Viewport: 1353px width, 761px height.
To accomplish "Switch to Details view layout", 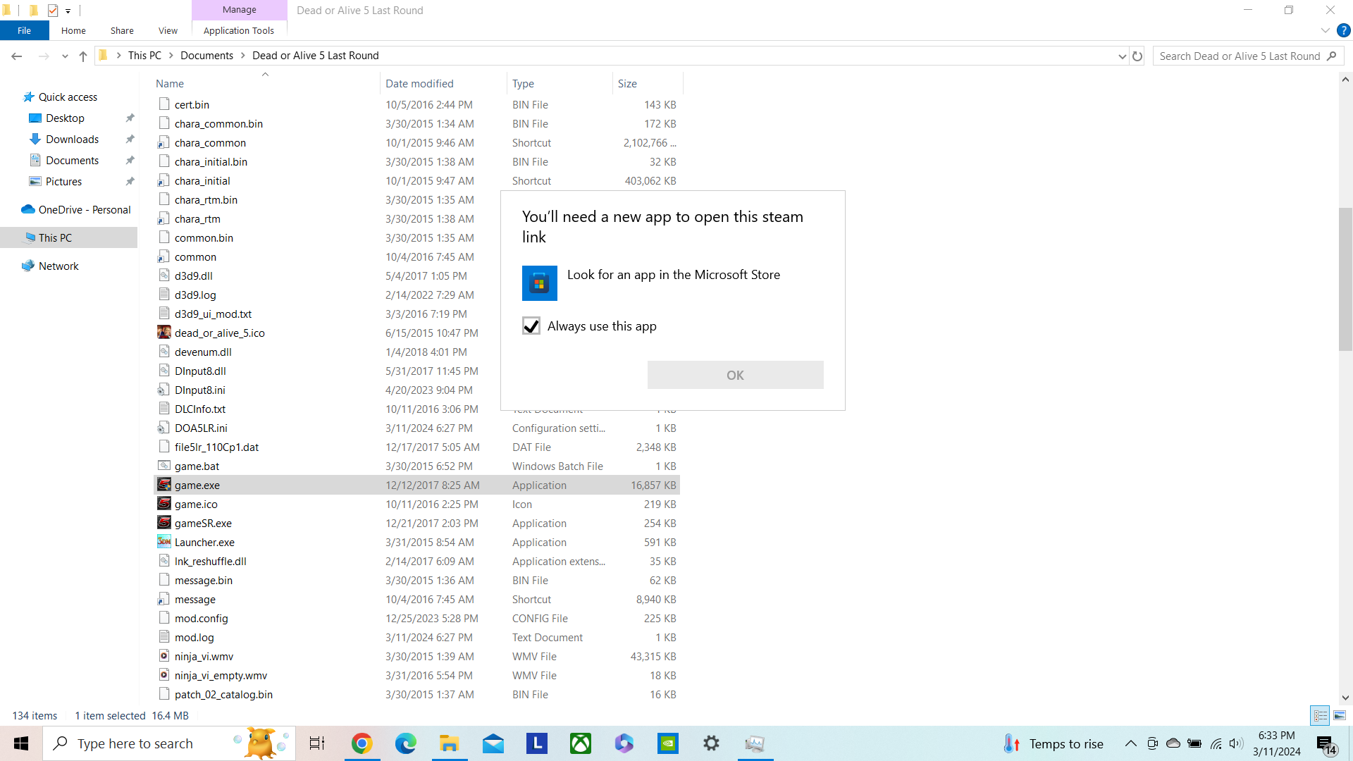I will click(1321, 715).
